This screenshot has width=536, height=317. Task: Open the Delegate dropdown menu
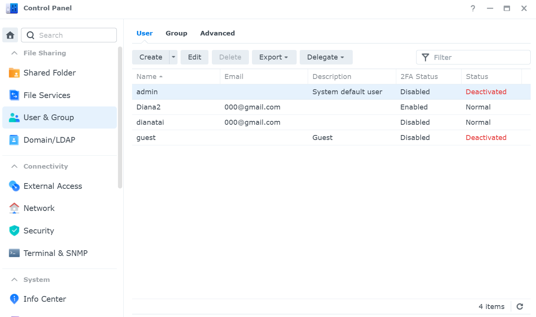pyautogui.click(x=326, y=57)
